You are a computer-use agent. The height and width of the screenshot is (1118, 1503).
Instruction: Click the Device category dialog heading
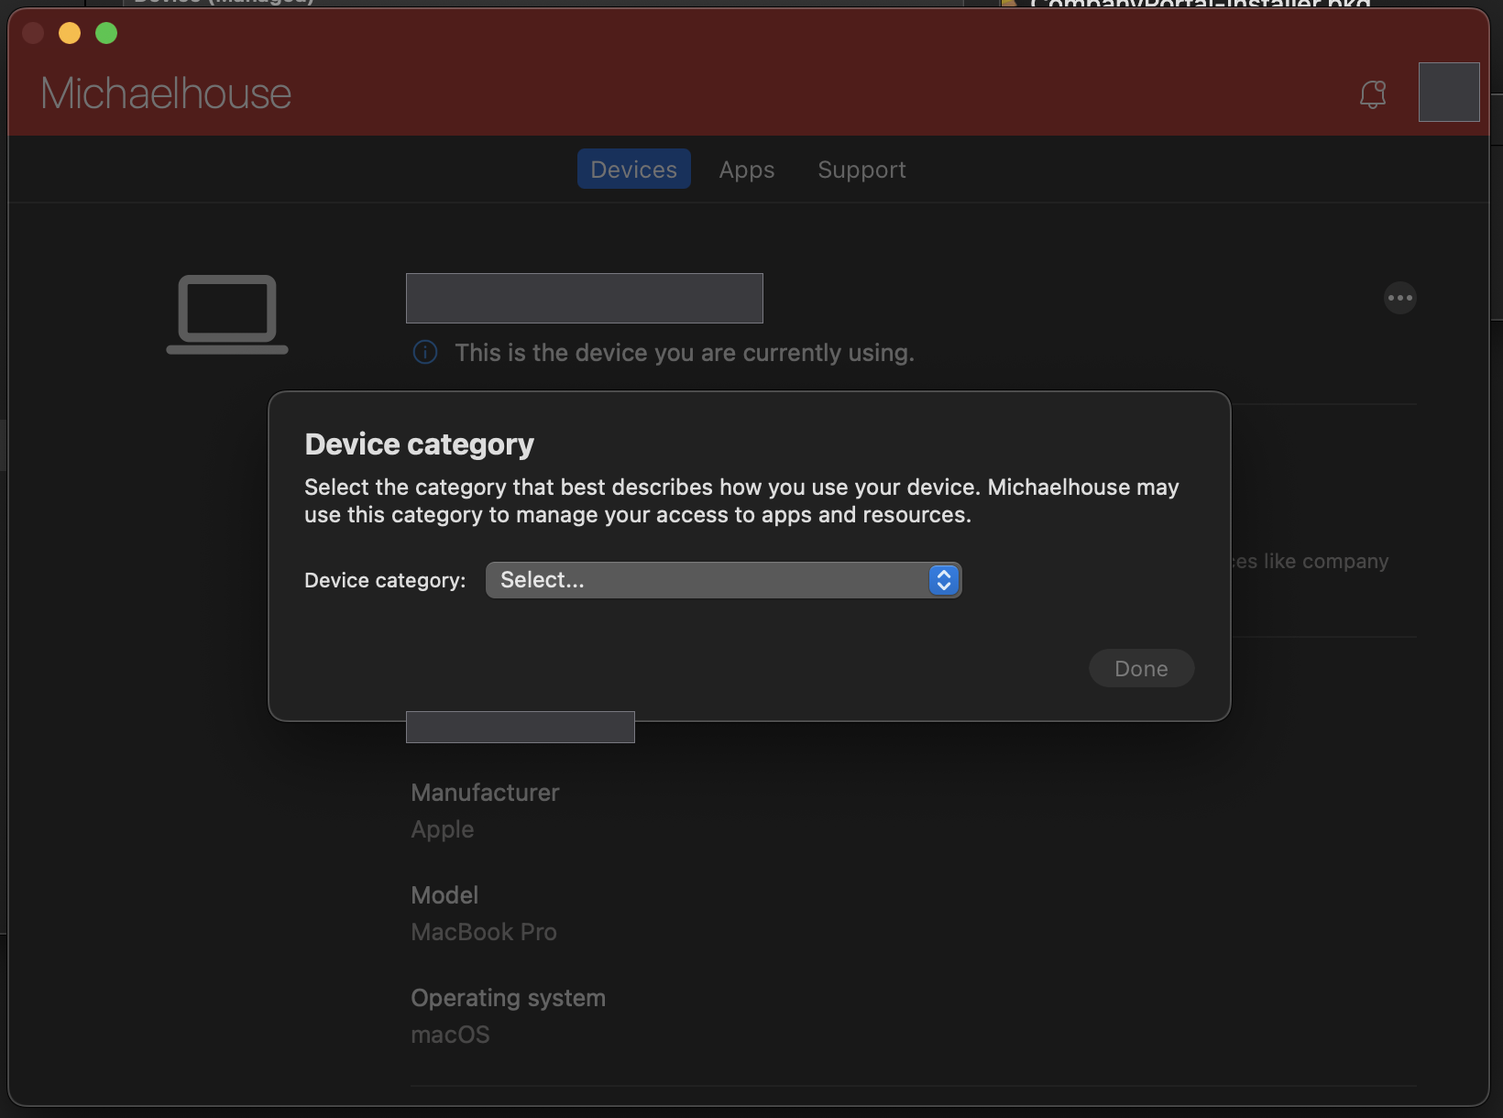point(419,444)
